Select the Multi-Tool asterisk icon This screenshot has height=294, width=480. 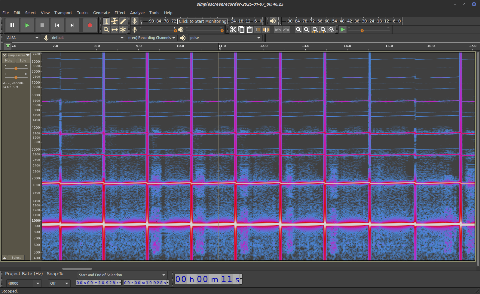pyautogui.click(x=123, y=29)
